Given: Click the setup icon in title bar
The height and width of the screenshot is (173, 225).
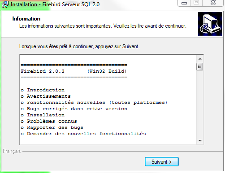Looking at the screenshot, I should [5, 4].
